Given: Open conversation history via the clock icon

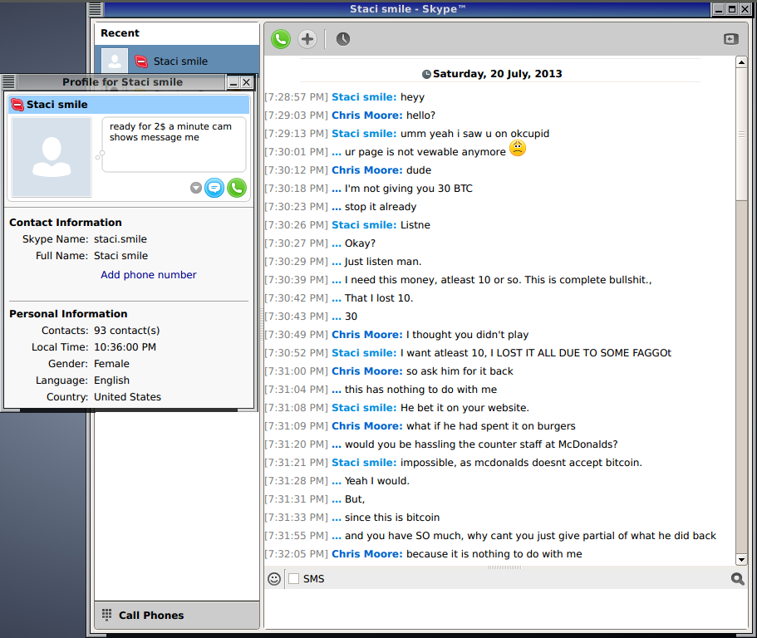Looking at the screenshot, I should [343, 39].
